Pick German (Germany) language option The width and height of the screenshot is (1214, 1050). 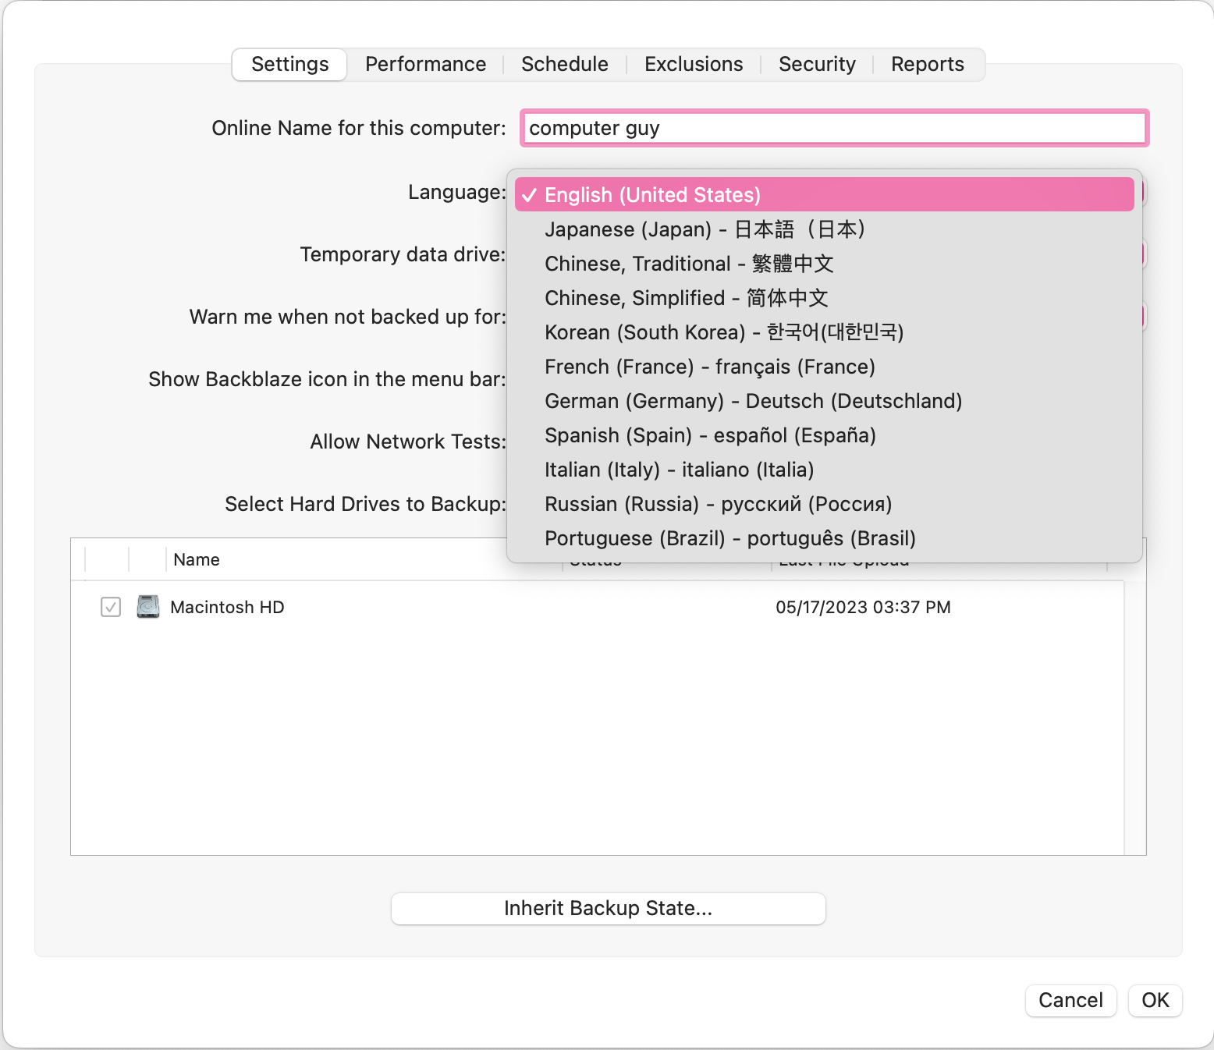coord(825,401)
